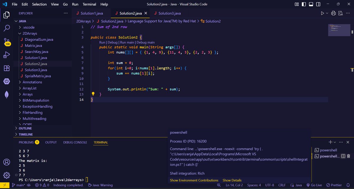Open the Run and Debug view
354x189 pixels.
point(6,55)
